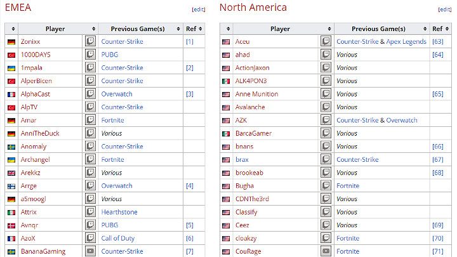Viewport: 457px width, 257px height.
Task: Click the Twitch icon beside Attrix
Action: (x=90, y=212)
